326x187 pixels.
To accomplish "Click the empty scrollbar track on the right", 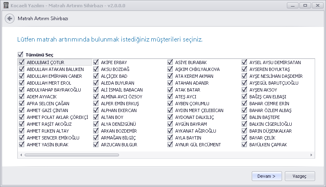I will tap(214, 155).
